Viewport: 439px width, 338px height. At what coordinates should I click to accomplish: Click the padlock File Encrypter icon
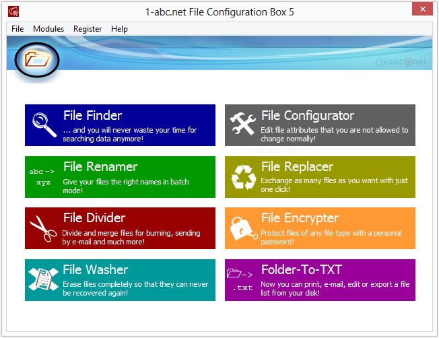click(x=243, y=228)
